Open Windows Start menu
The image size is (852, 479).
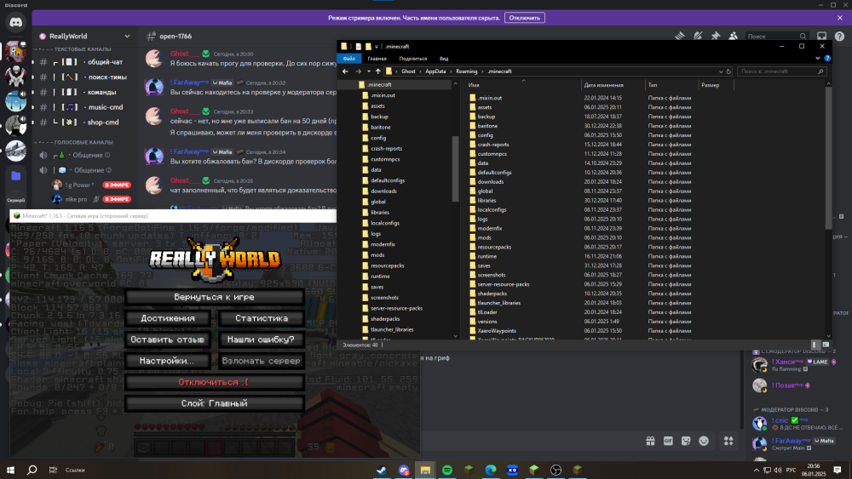(10, 470)
